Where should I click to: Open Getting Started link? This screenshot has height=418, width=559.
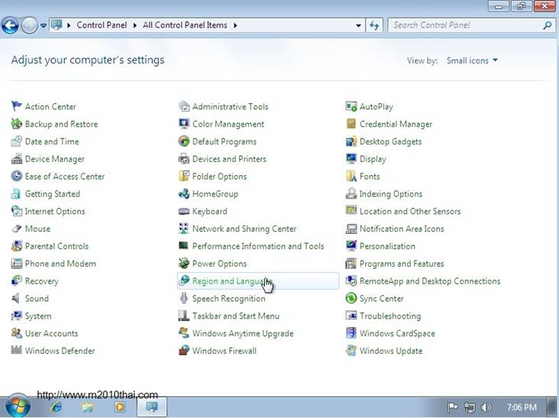53,193
